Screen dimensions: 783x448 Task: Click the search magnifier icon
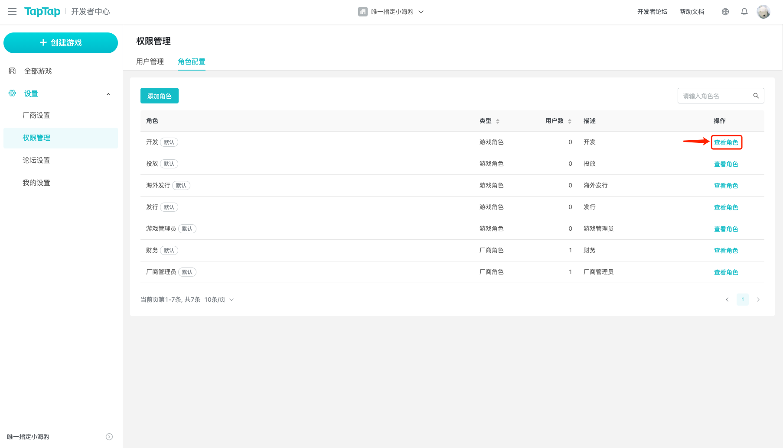[756, 96]
